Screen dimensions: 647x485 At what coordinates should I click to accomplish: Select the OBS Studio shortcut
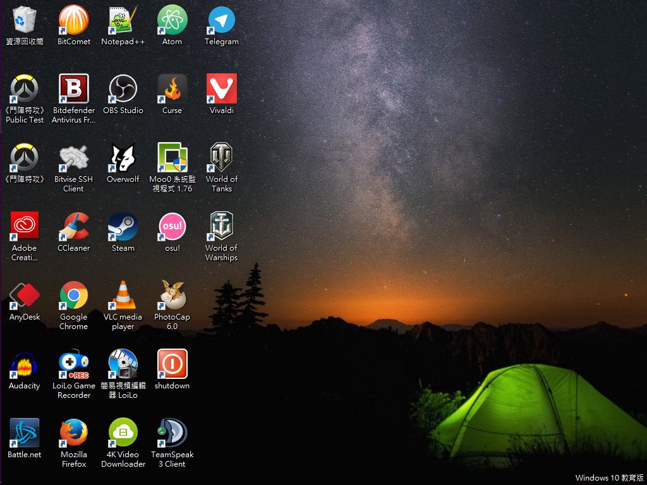pyautogui.click(x=123, y=89)
